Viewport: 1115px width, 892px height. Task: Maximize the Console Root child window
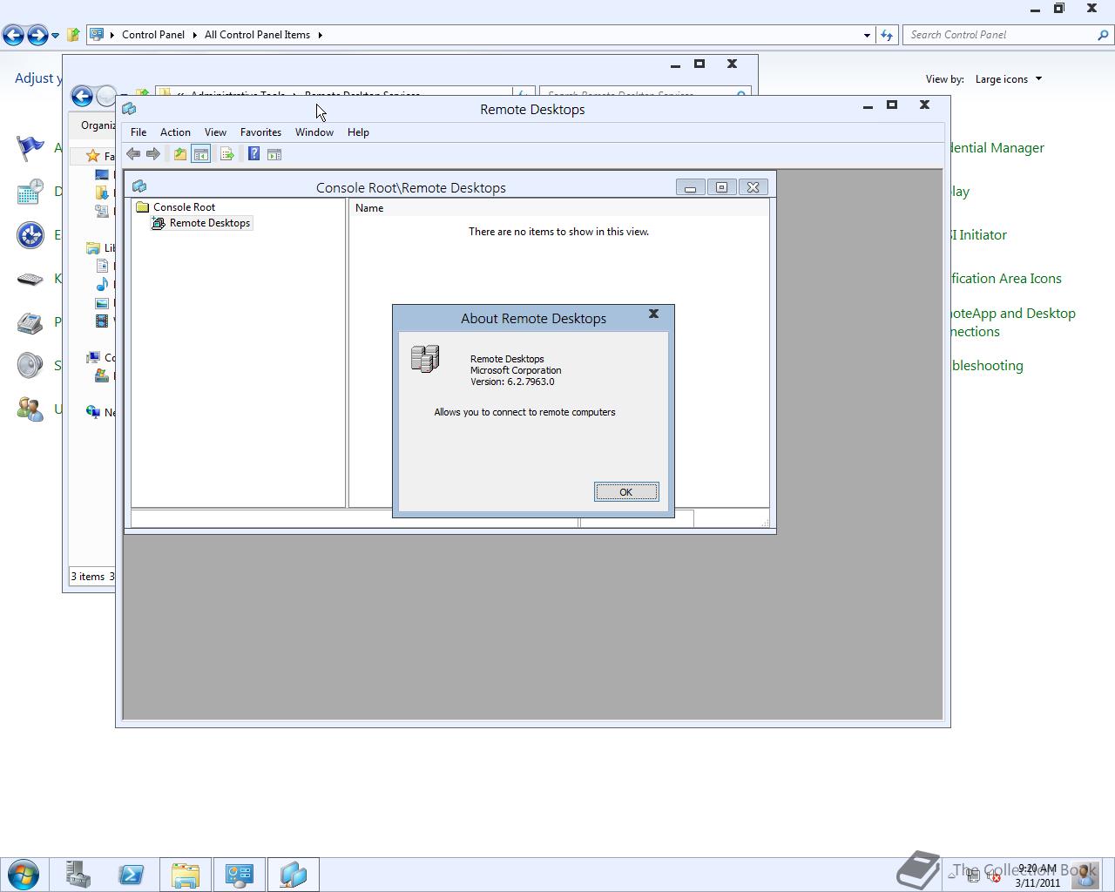pos(721,187)
